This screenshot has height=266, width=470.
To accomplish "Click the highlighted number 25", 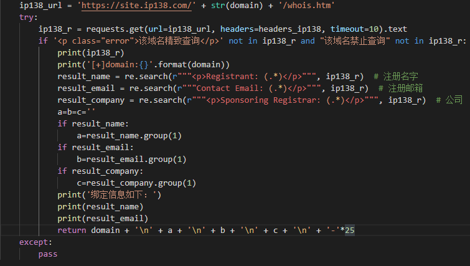I will 350,230.
